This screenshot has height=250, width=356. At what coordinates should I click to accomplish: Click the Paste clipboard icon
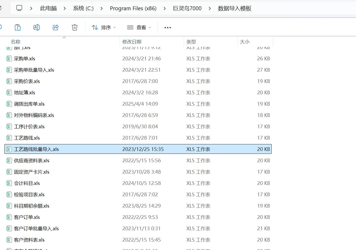tap(18, 27)
